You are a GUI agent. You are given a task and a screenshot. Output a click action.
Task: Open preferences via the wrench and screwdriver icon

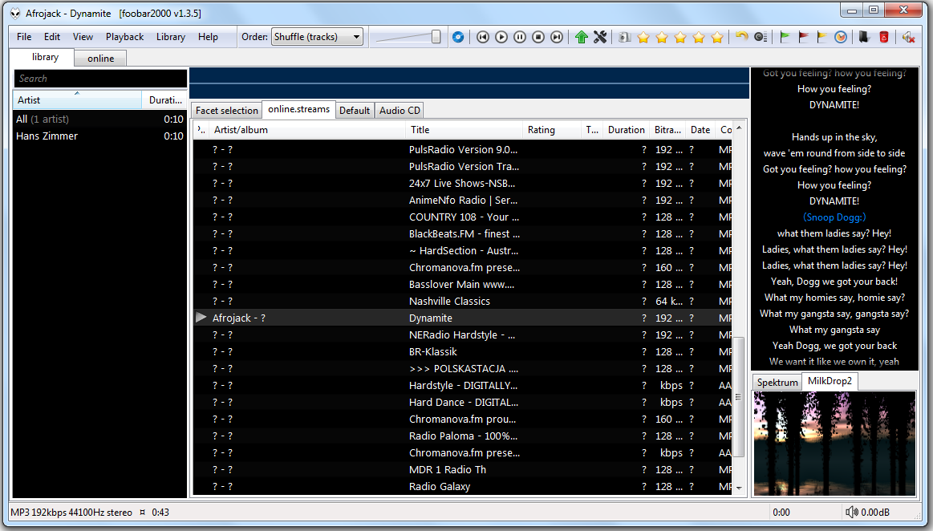click(x=600, y=37)
